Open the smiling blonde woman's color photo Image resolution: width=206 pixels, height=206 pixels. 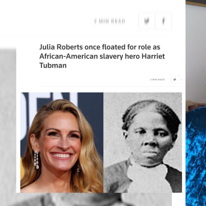[x=62, y=143]
